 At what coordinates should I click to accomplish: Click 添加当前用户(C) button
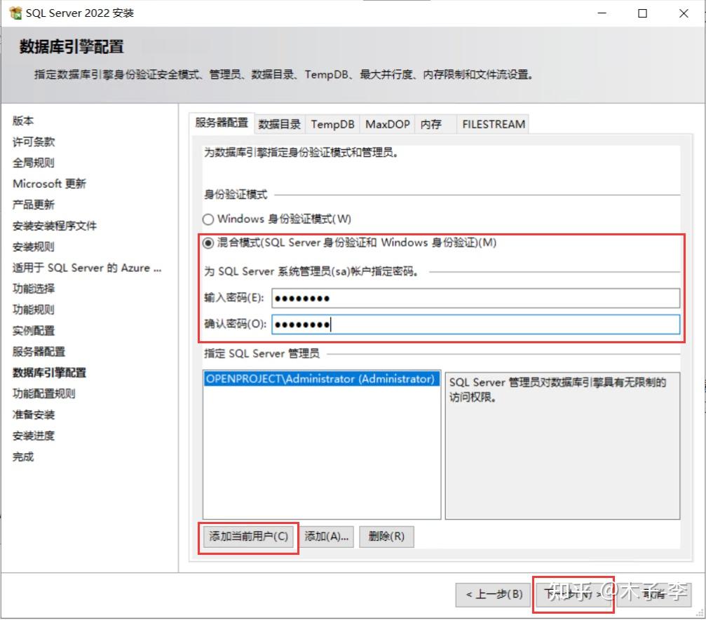pos(248,537)
